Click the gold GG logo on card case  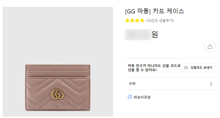[x=58, y=94]
